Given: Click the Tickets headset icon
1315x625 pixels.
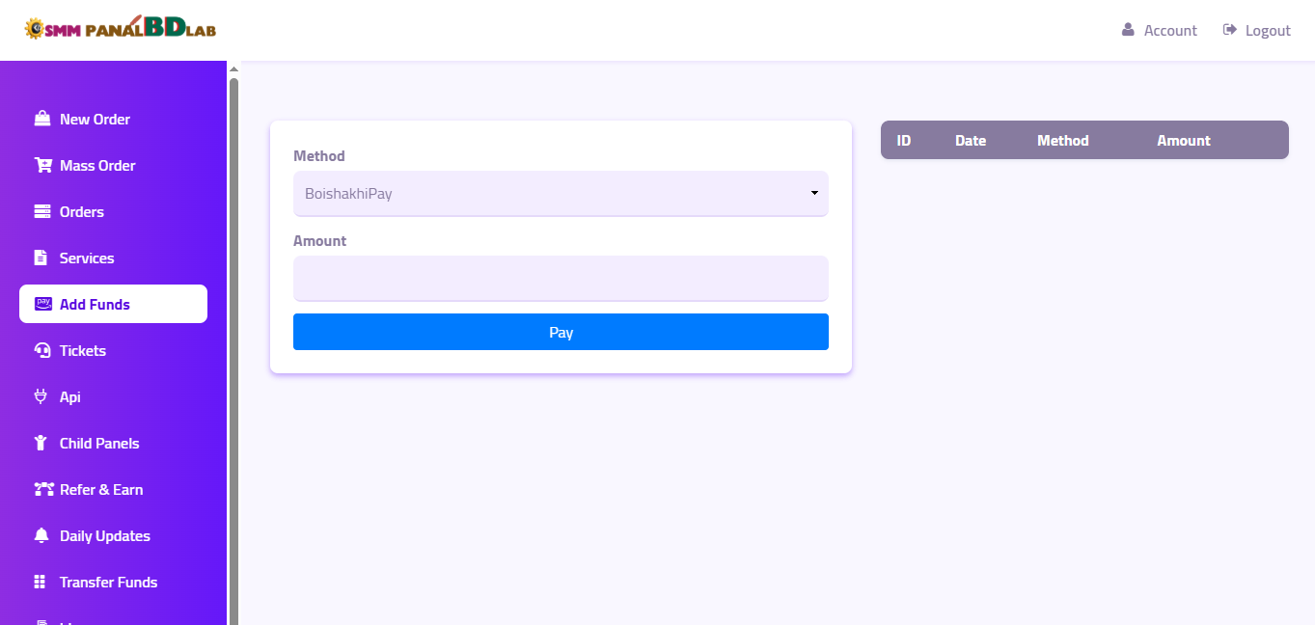Looking at the screenshot, I should coord(41,350).
